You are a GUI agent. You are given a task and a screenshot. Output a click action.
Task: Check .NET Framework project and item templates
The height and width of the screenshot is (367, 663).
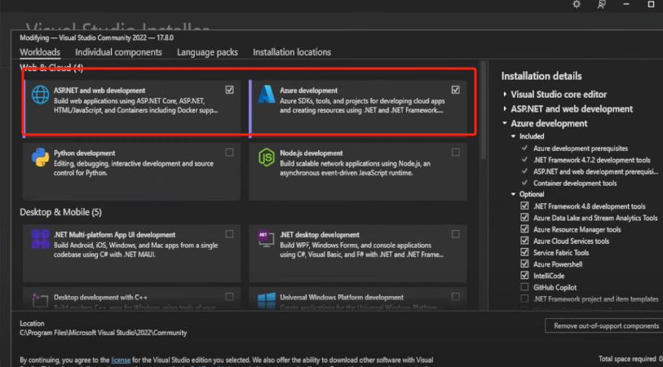coord(524,298)
